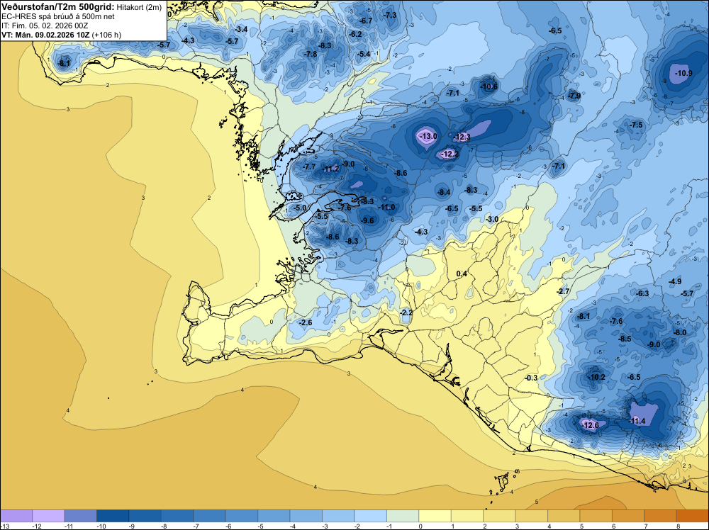
Task: Click the light blue legend swatch between -3 and -2
Action: 338,516
